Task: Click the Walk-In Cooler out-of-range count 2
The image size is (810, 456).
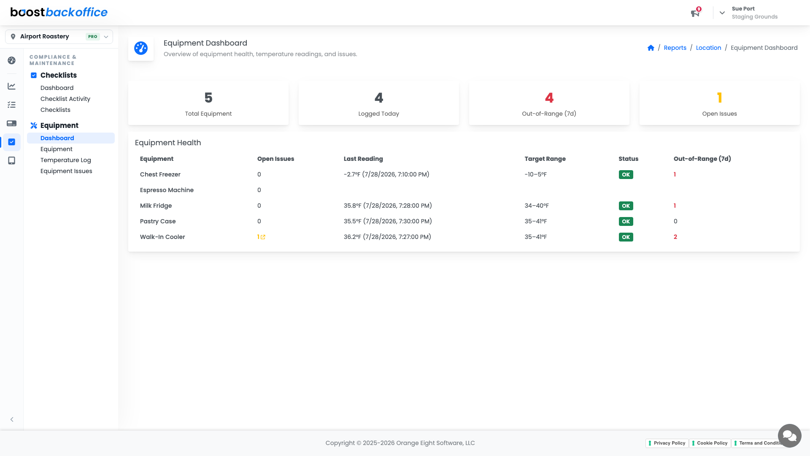Action: (x=675, y=237)
